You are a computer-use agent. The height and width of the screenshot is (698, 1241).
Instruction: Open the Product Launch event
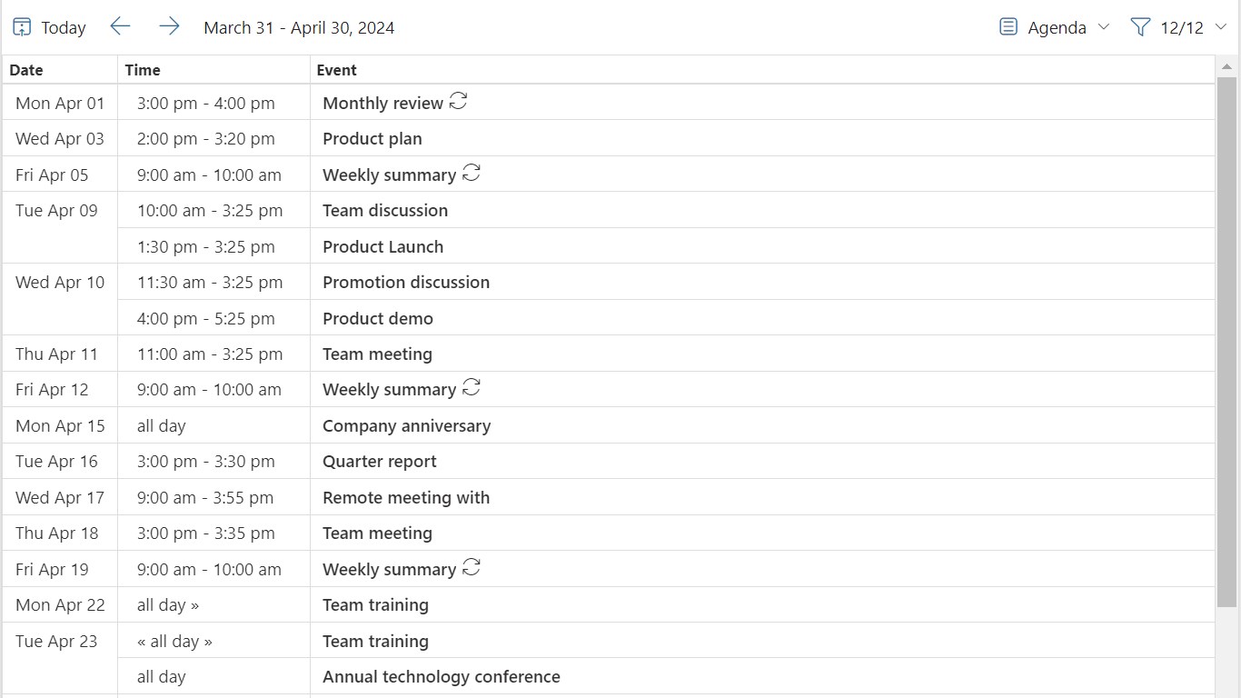(382, 246)
